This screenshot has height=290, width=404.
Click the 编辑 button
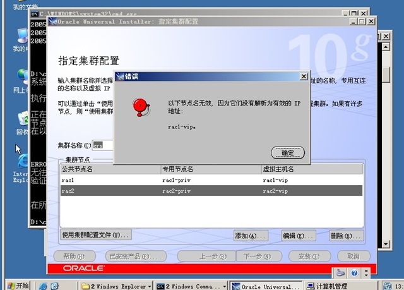coord(299,236)
